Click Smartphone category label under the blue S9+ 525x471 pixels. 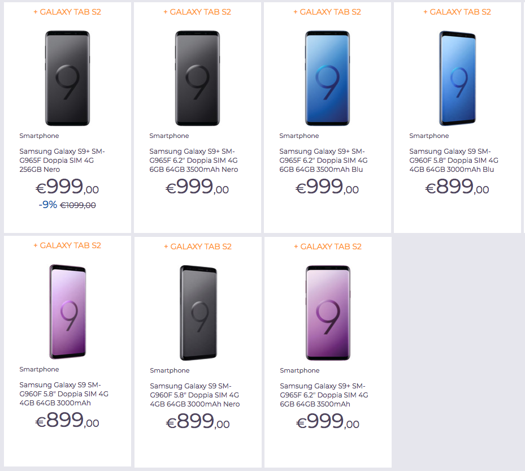[x=299, y=136]
